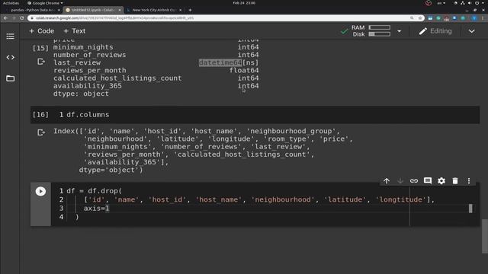Clear output icon for df.columns result

(x=41, y=132)
